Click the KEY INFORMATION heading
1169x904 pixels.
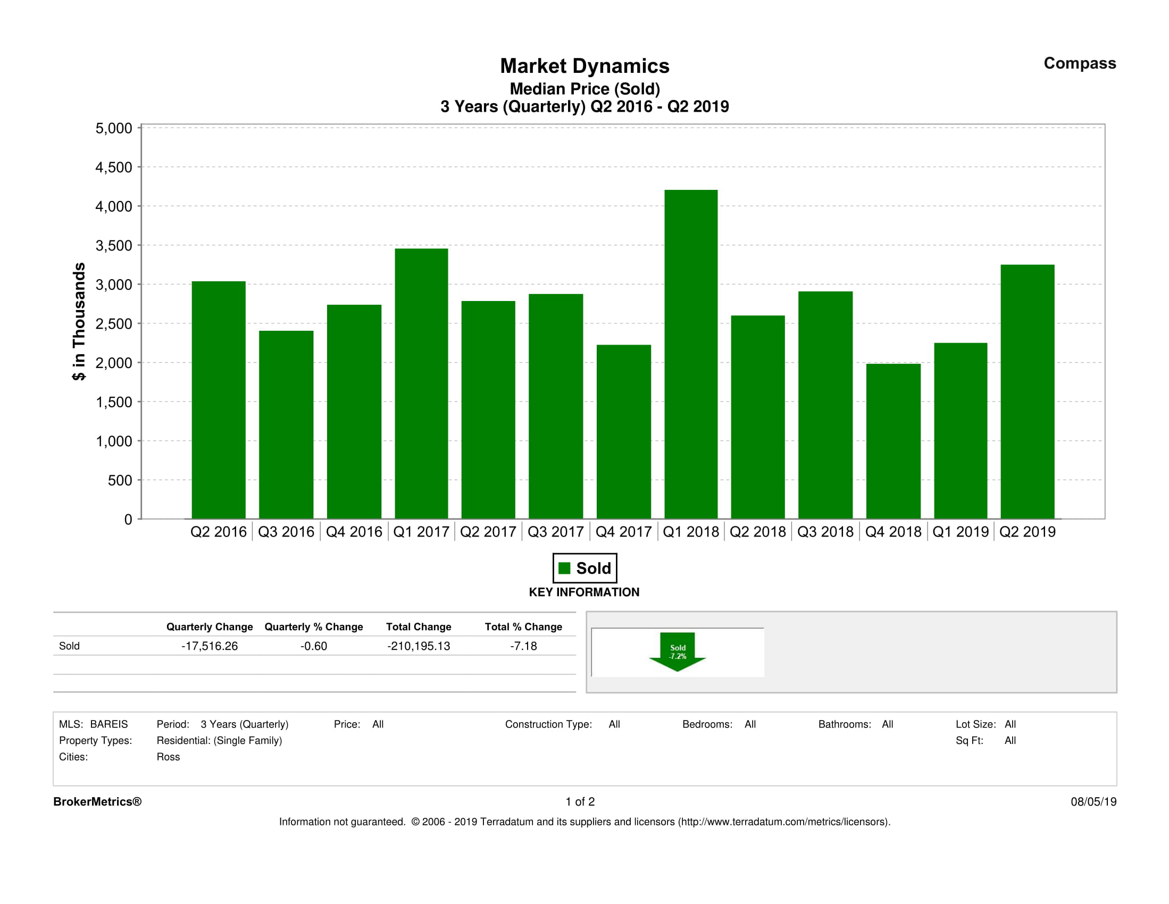pos(584,592)
